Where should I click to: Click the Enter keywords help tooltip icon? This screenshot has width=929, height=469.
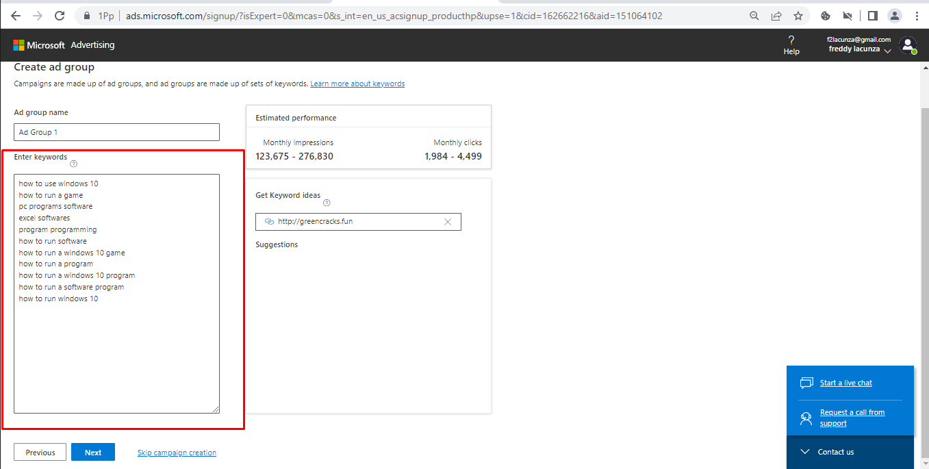pos(74,164)
